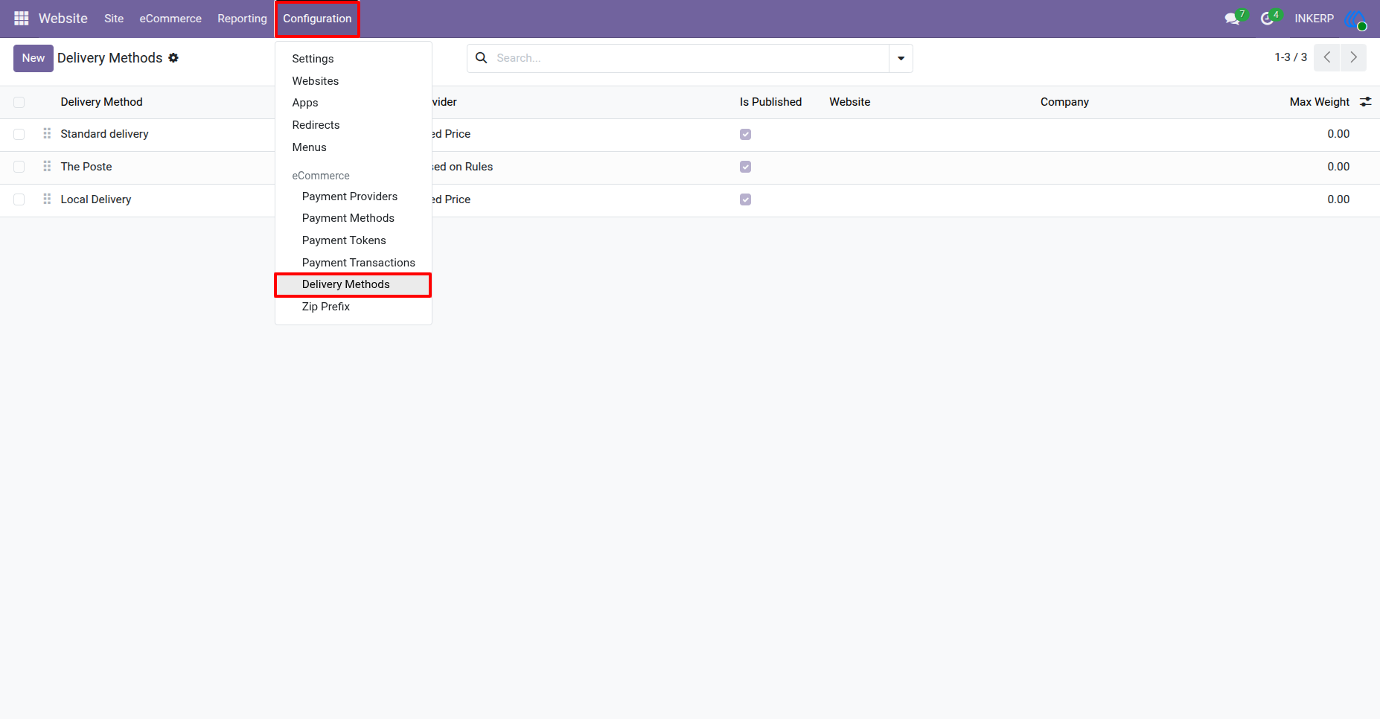Select the Standard delivery row checkbox
1380x719 pixels.
[x=19, y=135]
